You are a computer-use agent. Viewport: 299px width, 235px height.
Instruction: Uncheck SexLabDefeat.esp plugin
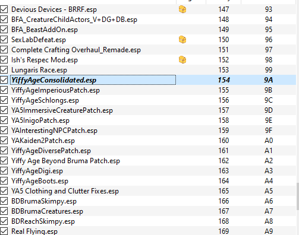[x=4, y=40]
